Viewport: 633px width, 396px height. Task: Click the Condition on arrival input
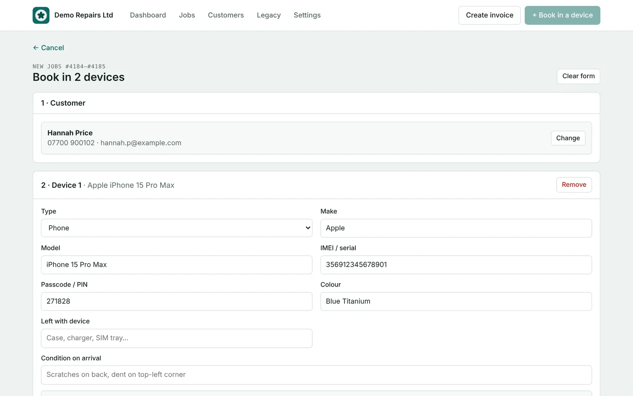click(316, 375)
